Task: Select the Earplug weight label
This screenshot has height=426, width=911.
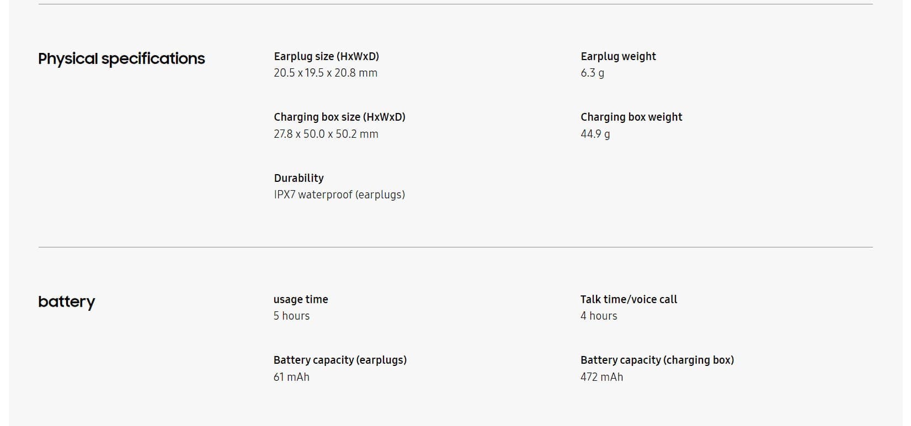Action: click(618, 56)
